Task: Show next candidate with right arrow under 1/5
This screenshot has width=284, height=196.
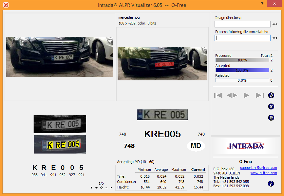Action: pyautogui.click(x=111, y=188)
